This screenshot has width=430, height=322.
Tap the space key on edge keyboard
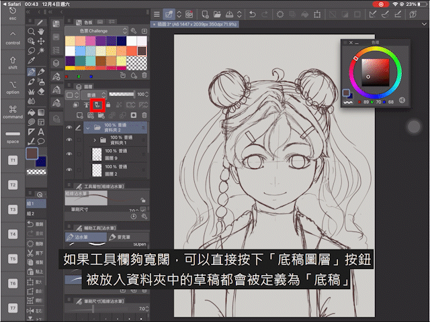pyautogui.click(x=13, y=137)
